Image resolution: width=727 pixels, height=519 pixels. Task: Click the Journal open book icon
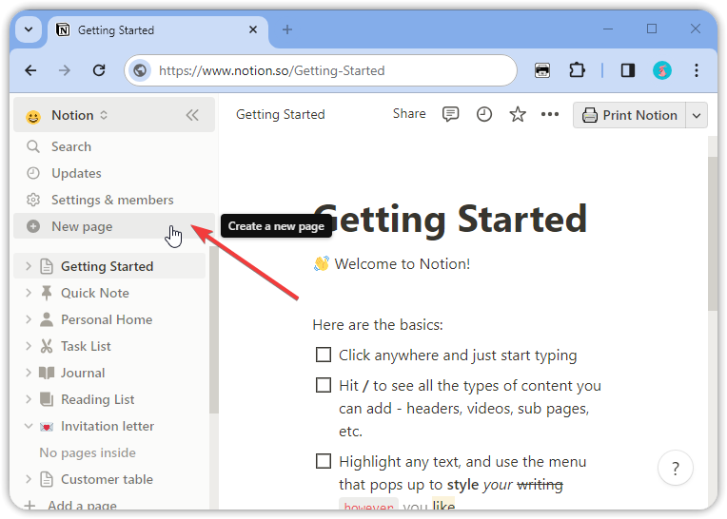pos(47,373)
